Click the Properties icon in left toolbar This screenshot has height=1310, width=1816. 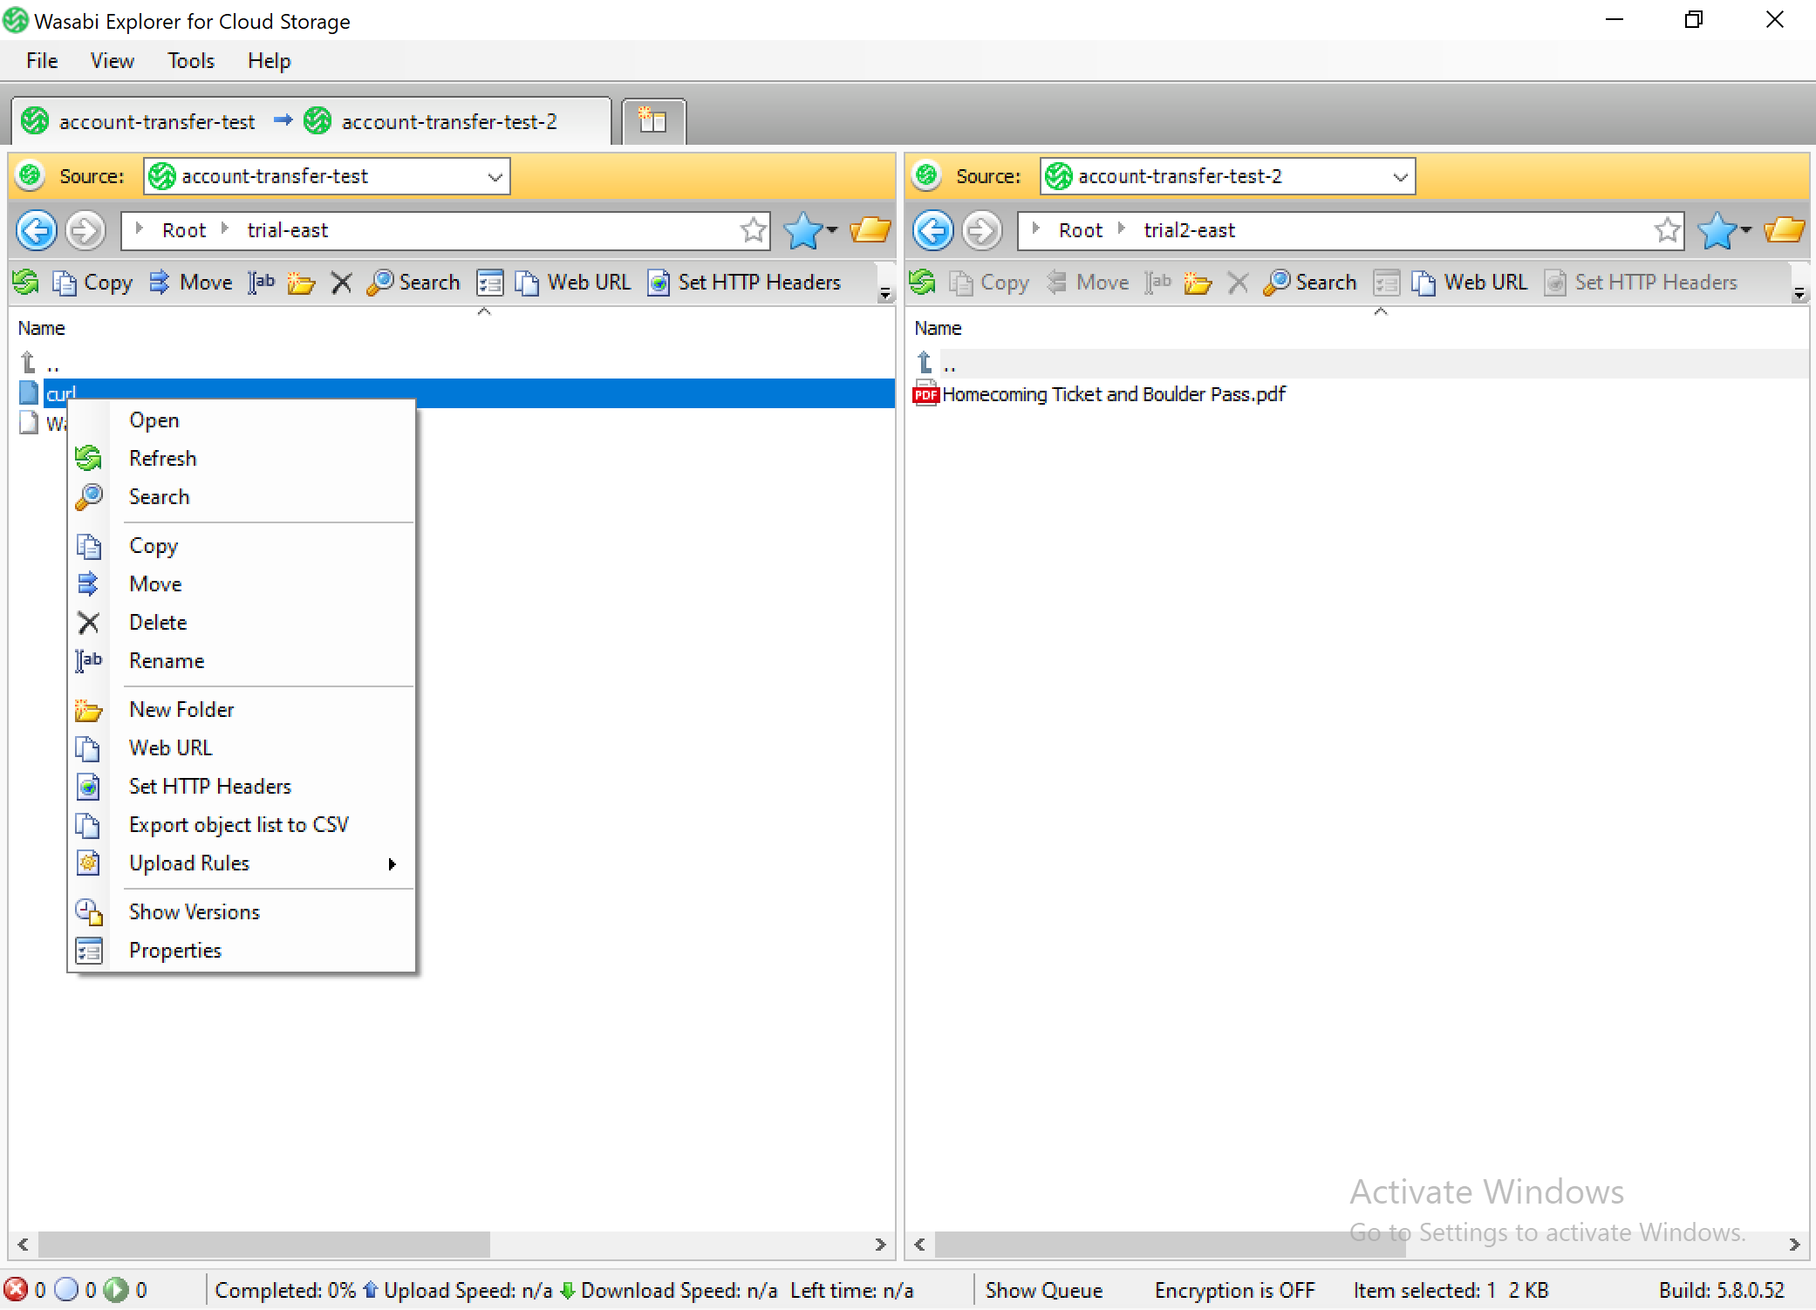(490, 282)
